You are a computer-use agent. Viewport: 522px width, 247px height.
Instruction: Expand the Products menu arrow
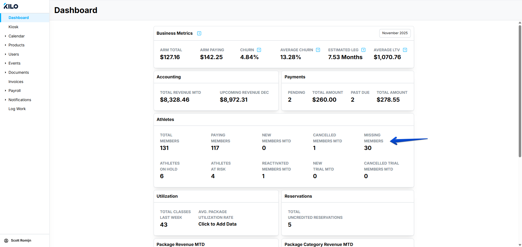5,45
